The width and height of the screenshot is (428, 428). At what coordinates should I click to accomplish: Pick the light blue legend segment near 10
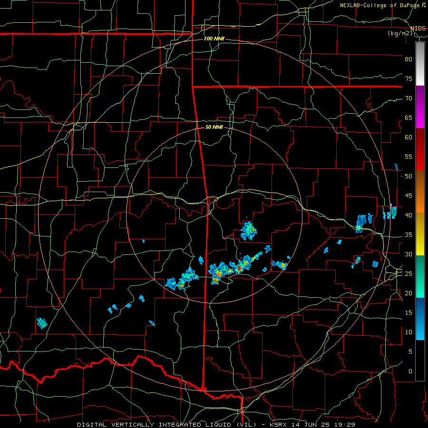pyautogui.click(x=420, y=329)
